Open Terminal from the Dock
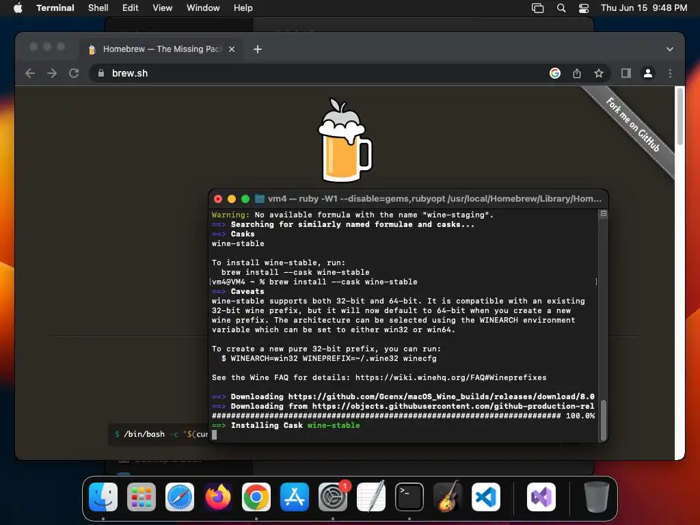Image resolution: width=700 pixels, height=525 pixels. click(x=409, y=497)
